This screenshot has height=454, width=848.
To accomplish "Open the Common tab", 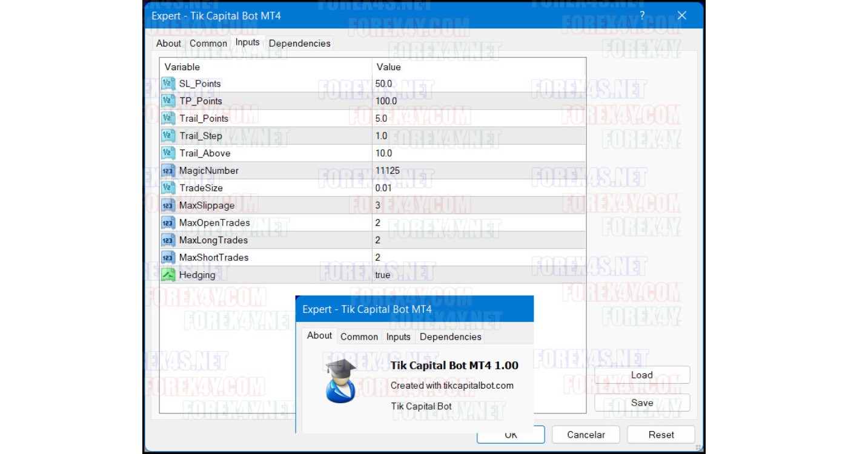I will 208,43.
